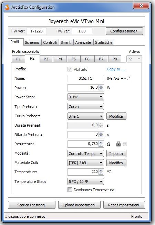Select profile tab P4
The width and height of the screenshot is (155, 225).
(60, 59)
